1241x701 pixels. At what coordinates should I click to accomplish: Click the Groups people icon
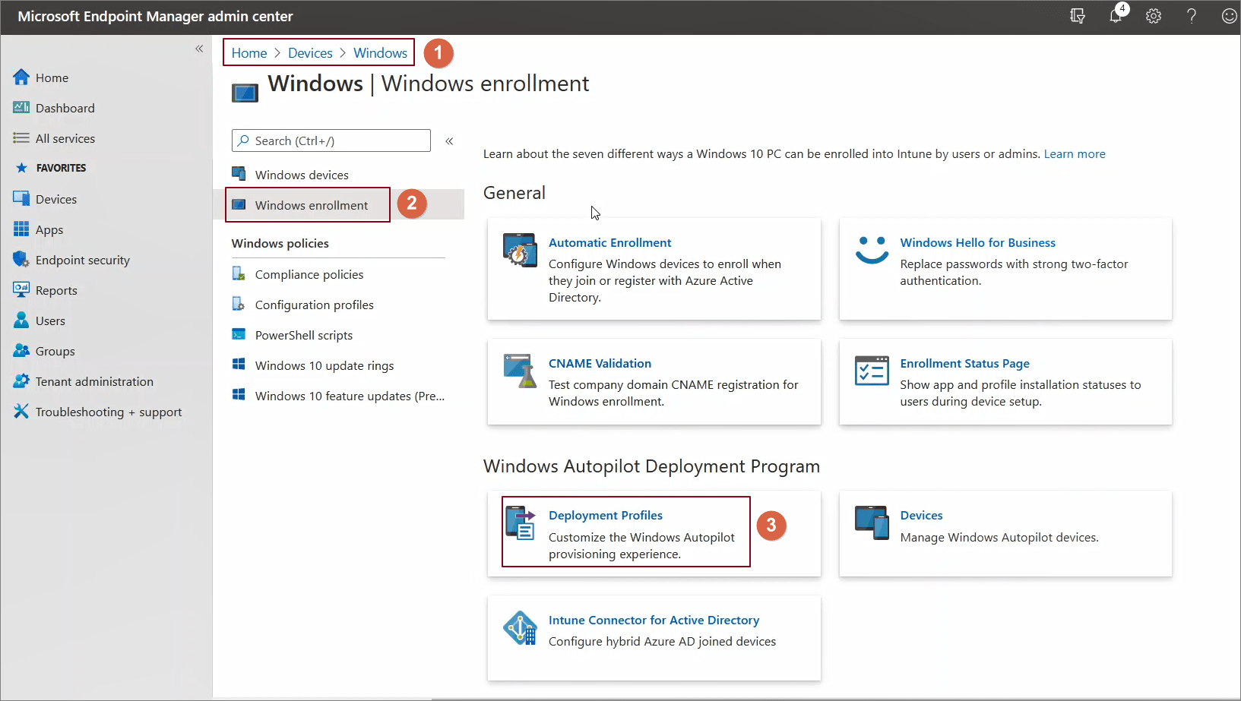point(21,351)
